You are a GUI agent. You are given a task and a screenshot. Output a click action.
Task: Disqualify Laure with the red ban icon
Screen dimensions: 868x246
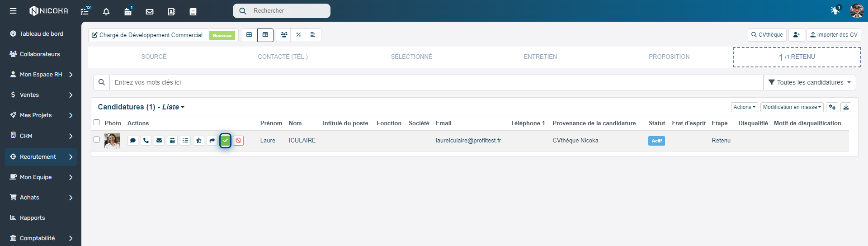point(239,141)
